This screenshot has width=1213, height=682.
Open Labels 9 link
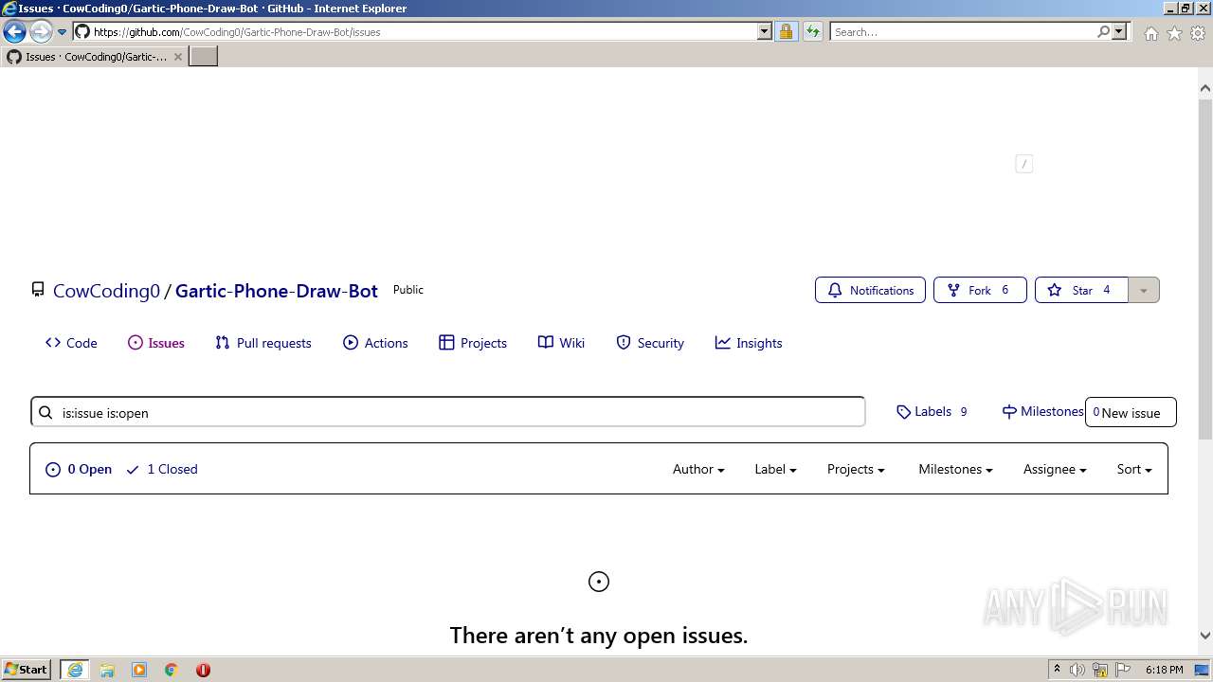point(932,412)
